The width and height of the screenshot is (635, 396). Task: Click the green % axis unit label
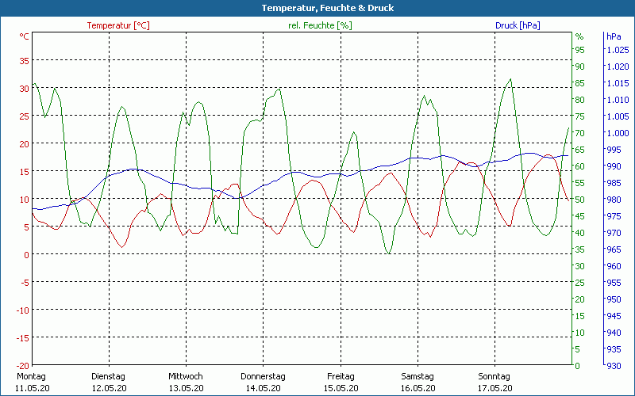(x=579, y=36)
